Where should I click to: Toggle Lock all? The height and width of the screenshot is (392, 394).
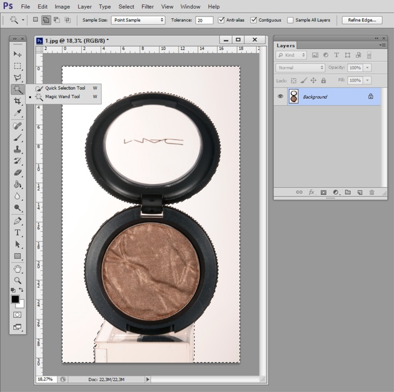point(324,81)
